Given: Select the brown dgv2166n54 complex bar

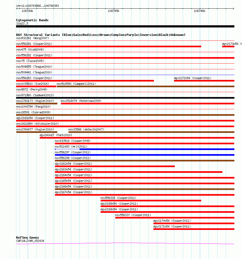Looking at the screenshot, I should point(145,189).
